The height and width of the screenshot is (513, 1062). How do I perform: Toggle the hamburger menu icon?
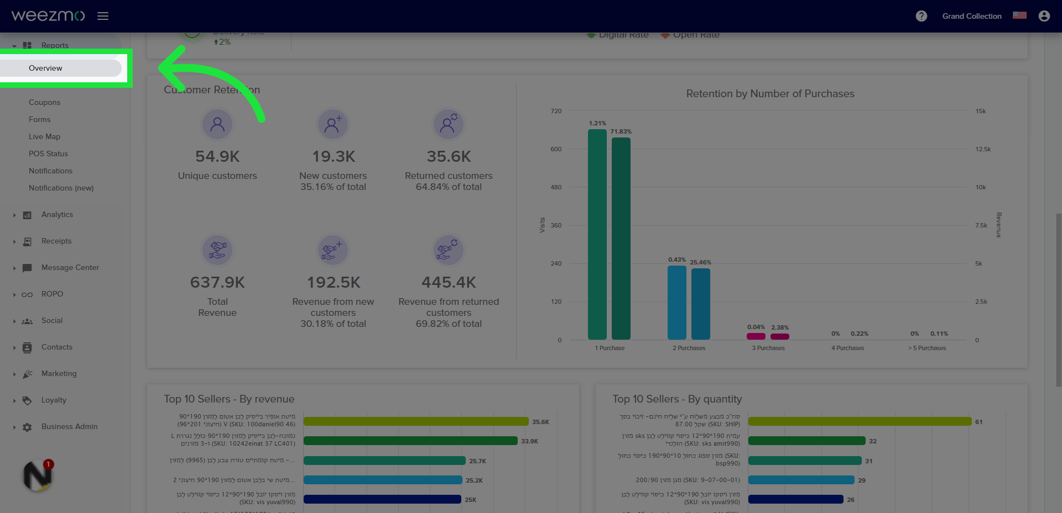tap(103, 16)
